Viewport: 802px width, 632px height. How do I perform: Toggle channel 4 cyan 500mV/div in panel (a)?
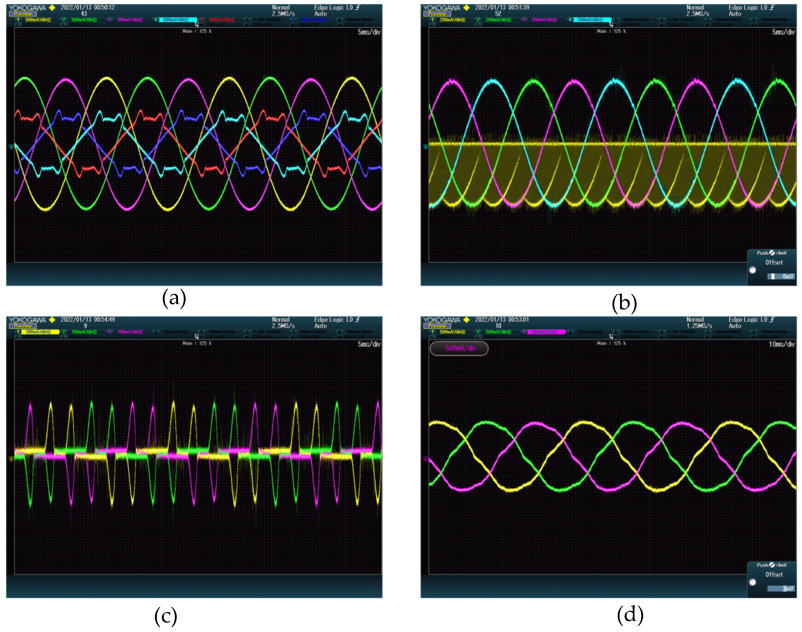(x=177, y=20)
